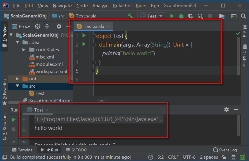Click the src breadcrumb in navigation bar
Image resolution: width=249 pixels, height=161 pixels.
point(58,16)
